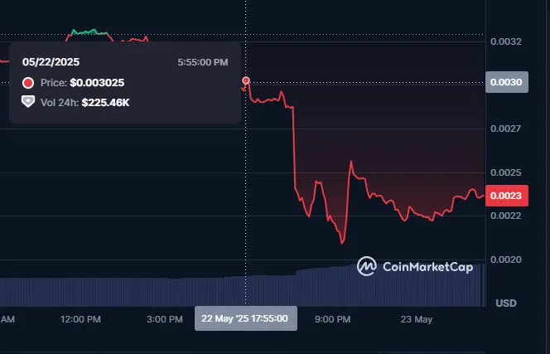Viewport: 550px width, 354px height.
Task: Click the crosshair marker on price line
Action: [x=246, y=80]
